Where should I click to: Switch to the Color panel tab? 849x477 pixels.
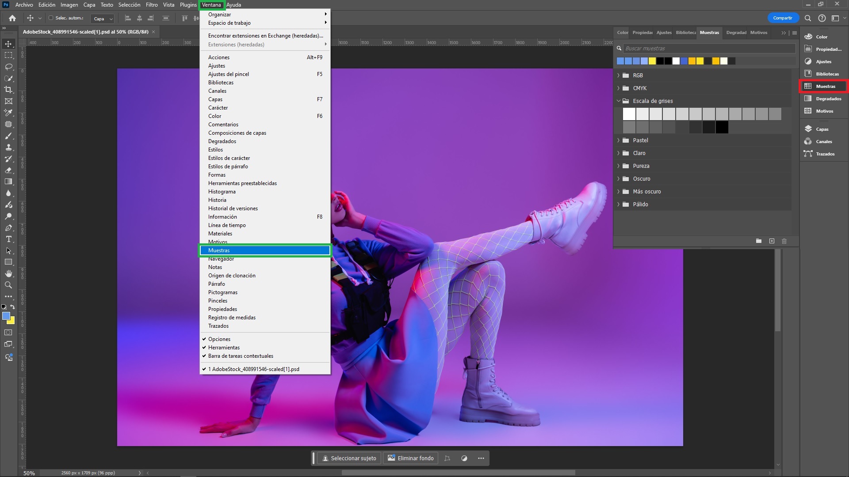click(x=623, y=33)
